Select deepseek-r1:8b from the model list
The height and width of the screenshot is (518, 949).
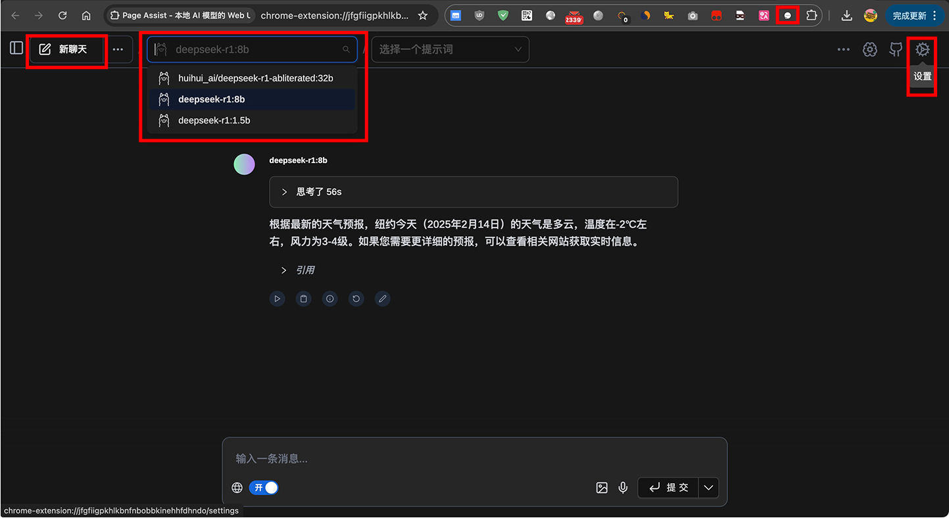coord(252,99)
